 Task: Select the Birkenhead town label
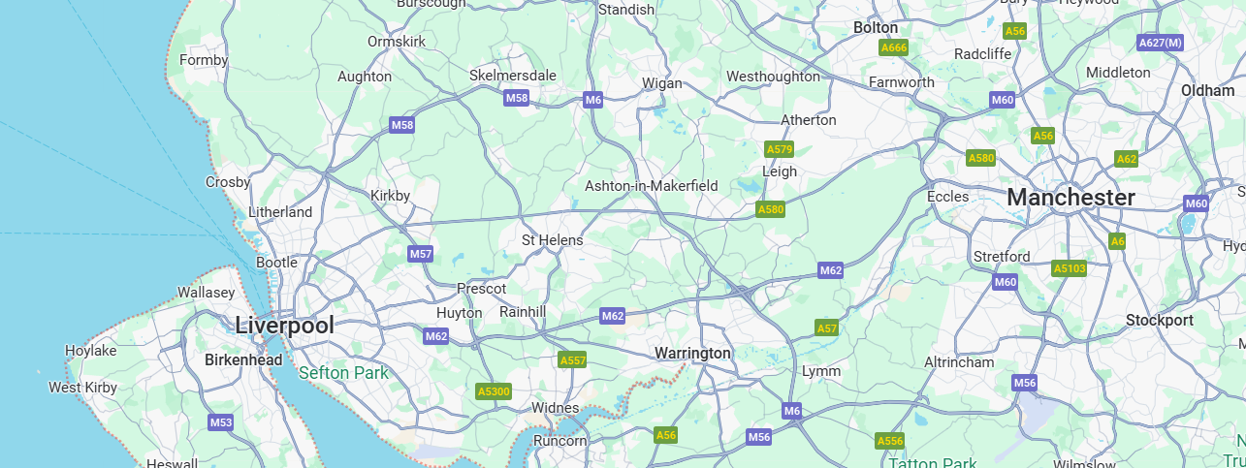pyautogui.click(x=243, y=360)
